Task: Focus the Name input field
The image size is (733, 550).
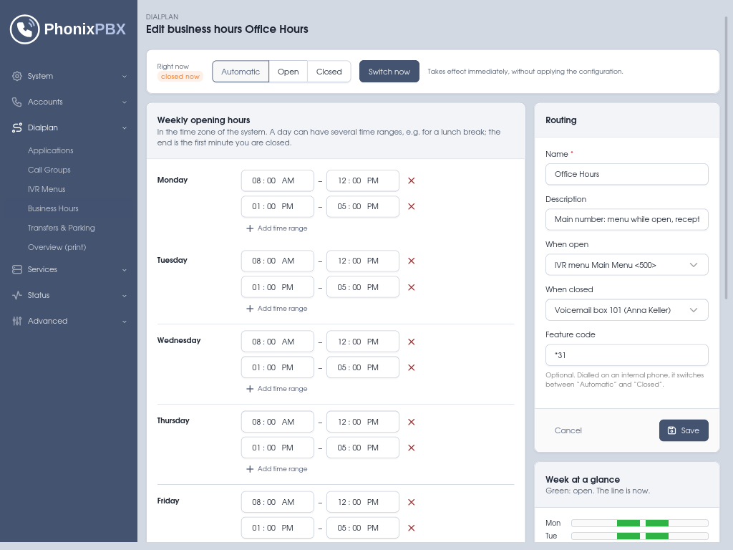Action: [x=627, y=175]
